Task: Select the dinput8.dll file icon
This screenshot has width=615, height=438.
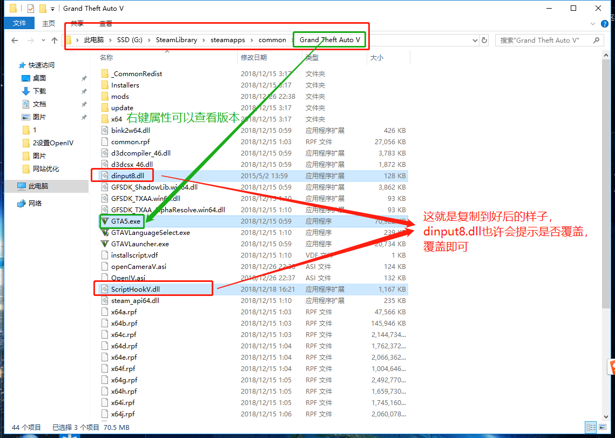Action: (104, 176)
